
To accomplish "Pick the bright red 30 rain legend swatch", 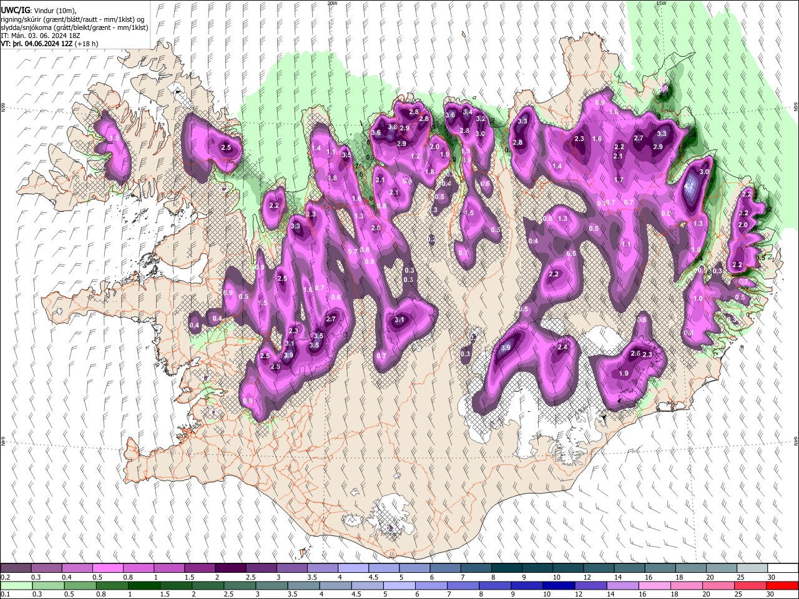I will click(782, 585).
